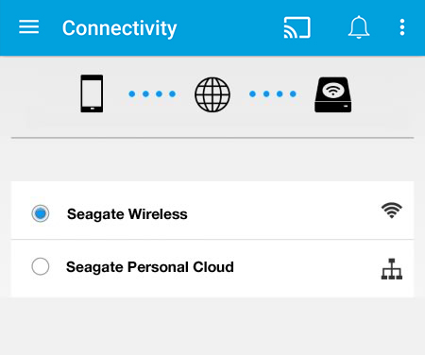Tap the globe internet icon

pos(212,94)
